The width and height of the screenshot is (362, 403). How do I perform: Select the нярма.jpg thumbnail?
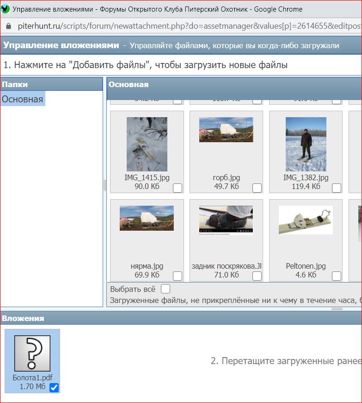[x=147, y=218]
